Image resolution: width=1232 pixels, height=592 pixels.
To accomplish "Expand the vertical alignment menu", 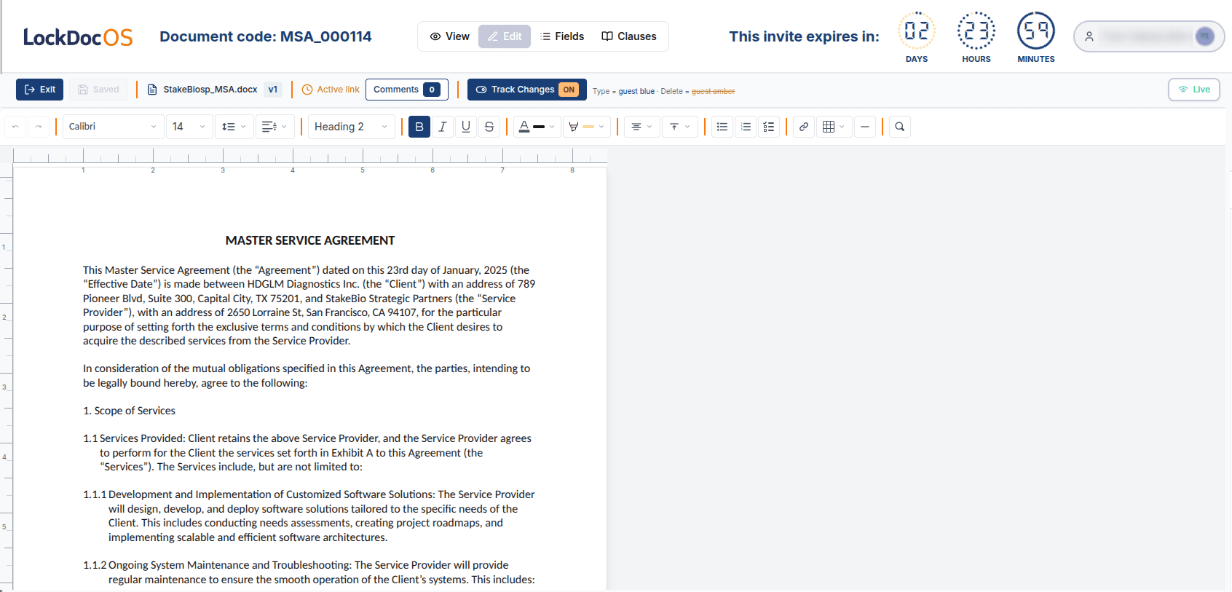I will click(x=680, y=127).
